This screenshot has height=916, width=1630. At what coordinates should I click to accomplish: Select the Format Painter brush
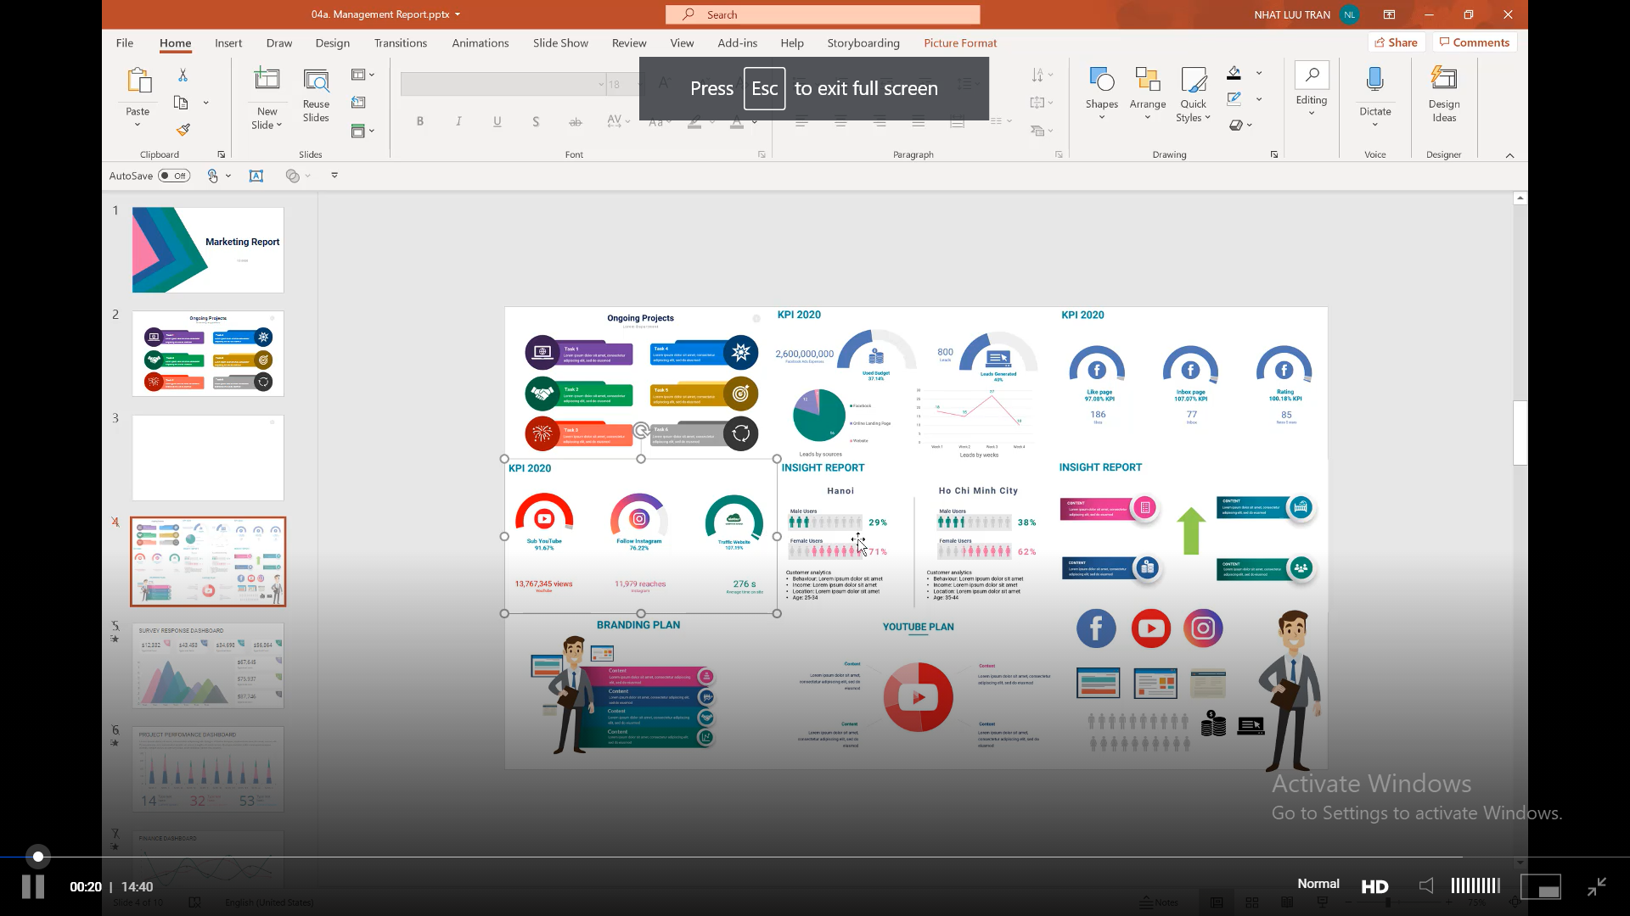(x=183, y=130)
